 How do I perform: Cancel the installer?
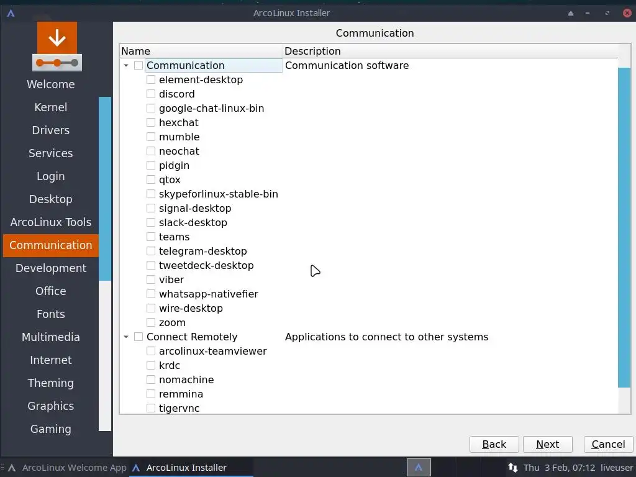click(608, 444)
